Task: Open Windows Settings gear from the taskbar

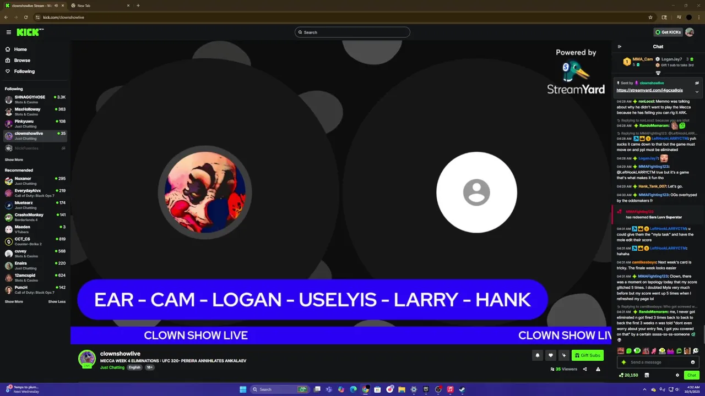Action: 414,389
